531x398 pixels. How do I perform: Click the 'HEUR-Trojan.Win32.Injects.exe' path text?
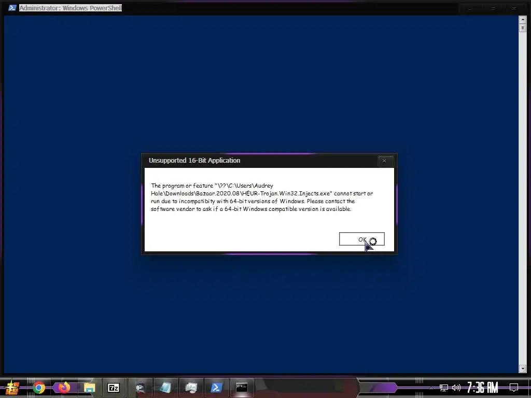[286, 194]
